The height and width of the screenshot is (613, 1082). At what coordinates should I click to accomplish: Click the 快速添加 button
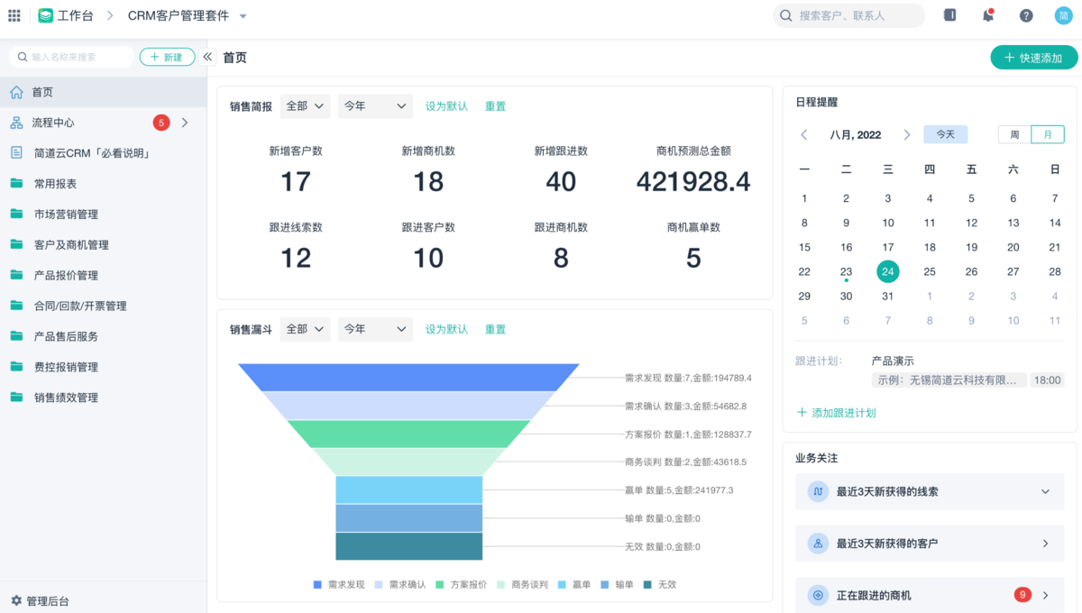pyautogui.click(x=1033, y=58)
